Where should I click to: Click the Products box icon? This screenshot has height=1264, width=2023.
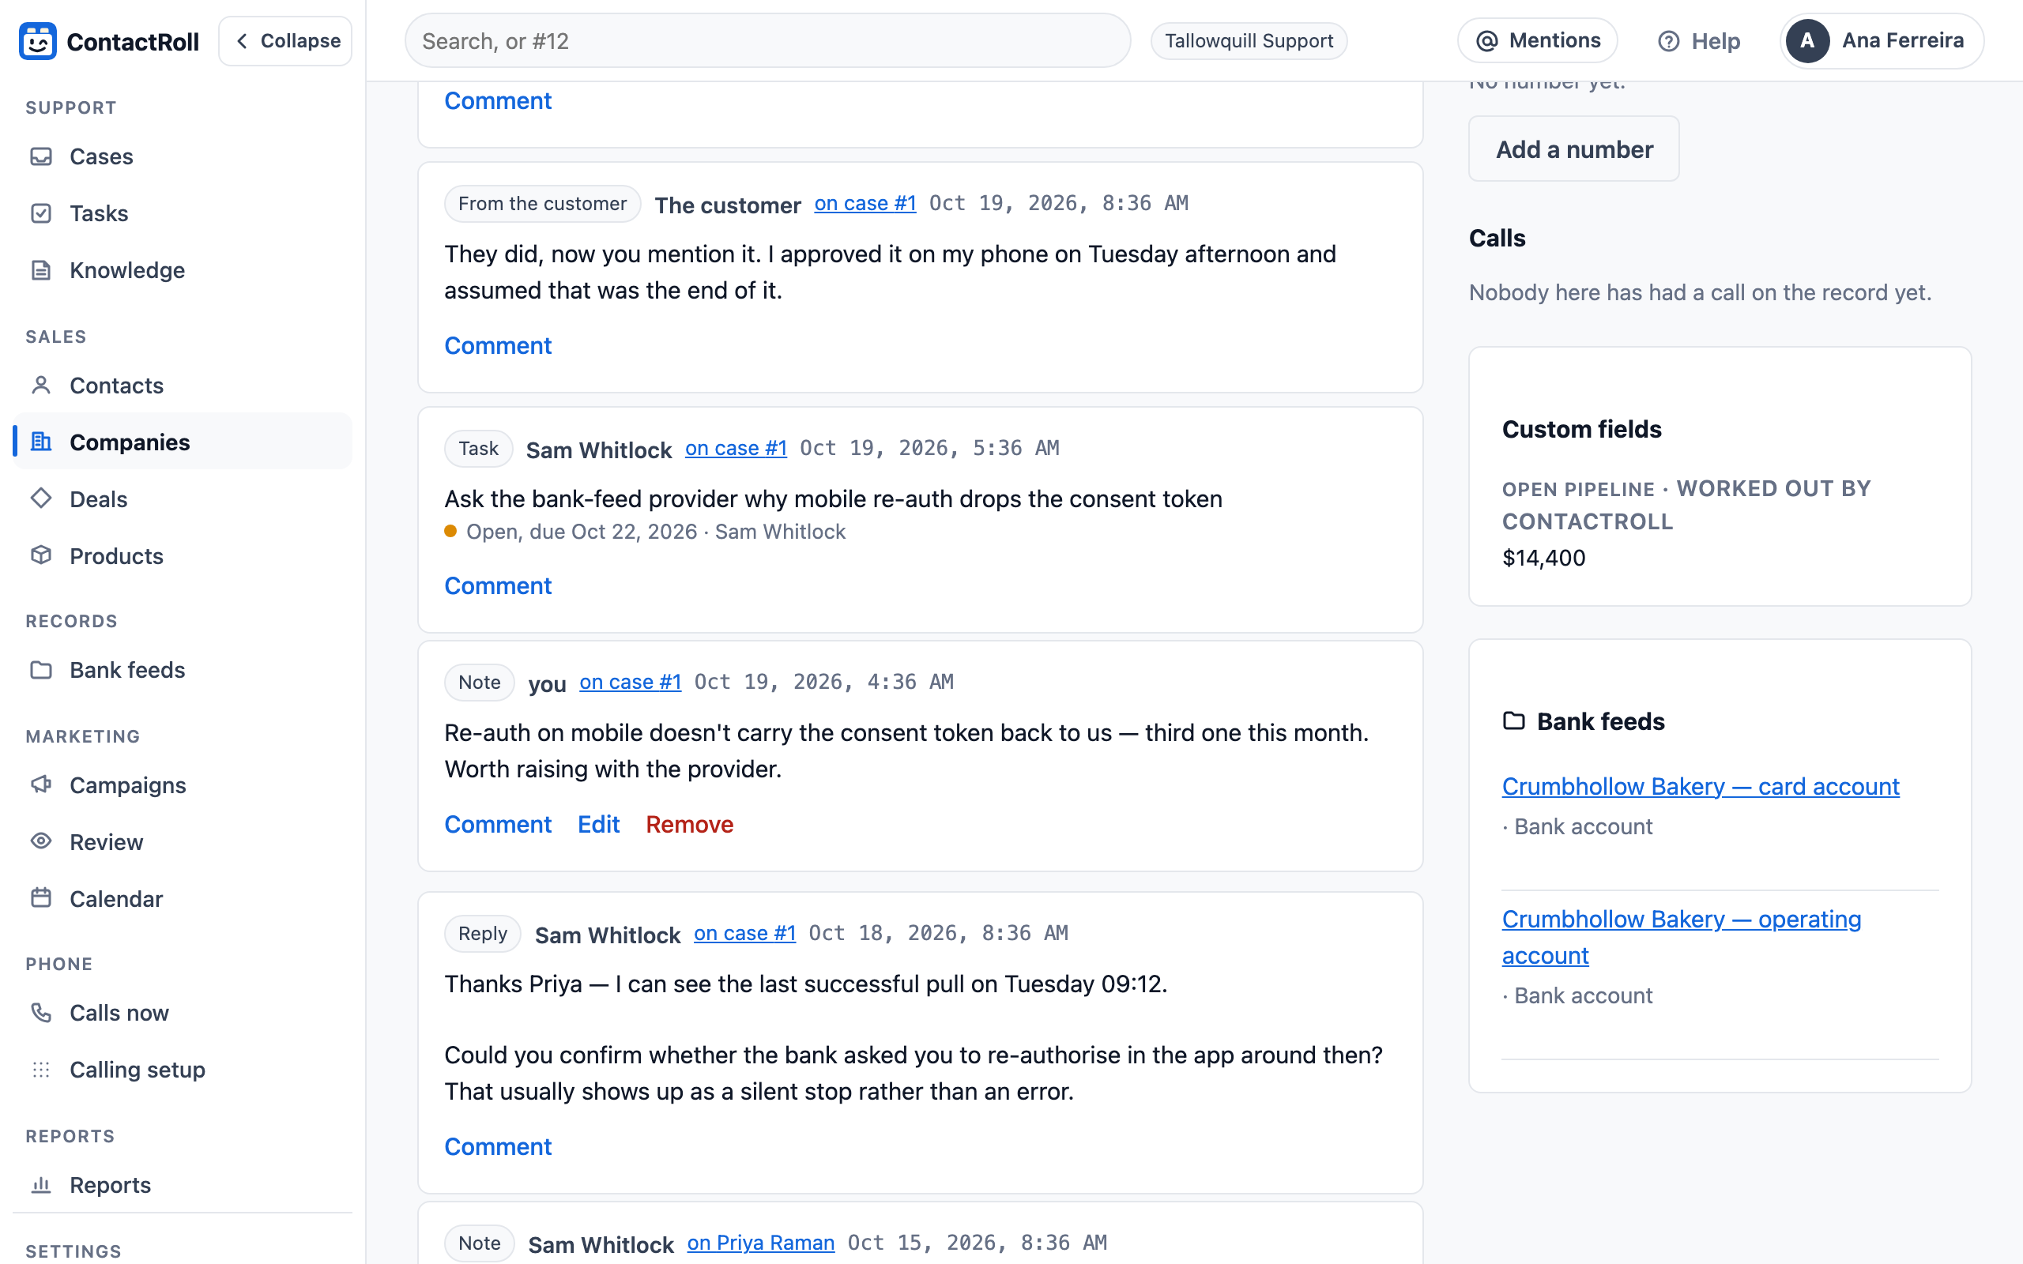click(x=41, y=556)
